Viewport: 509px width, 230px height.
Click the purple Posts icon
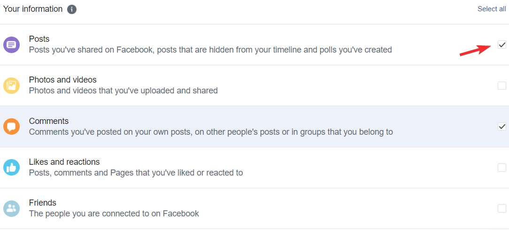11,45
